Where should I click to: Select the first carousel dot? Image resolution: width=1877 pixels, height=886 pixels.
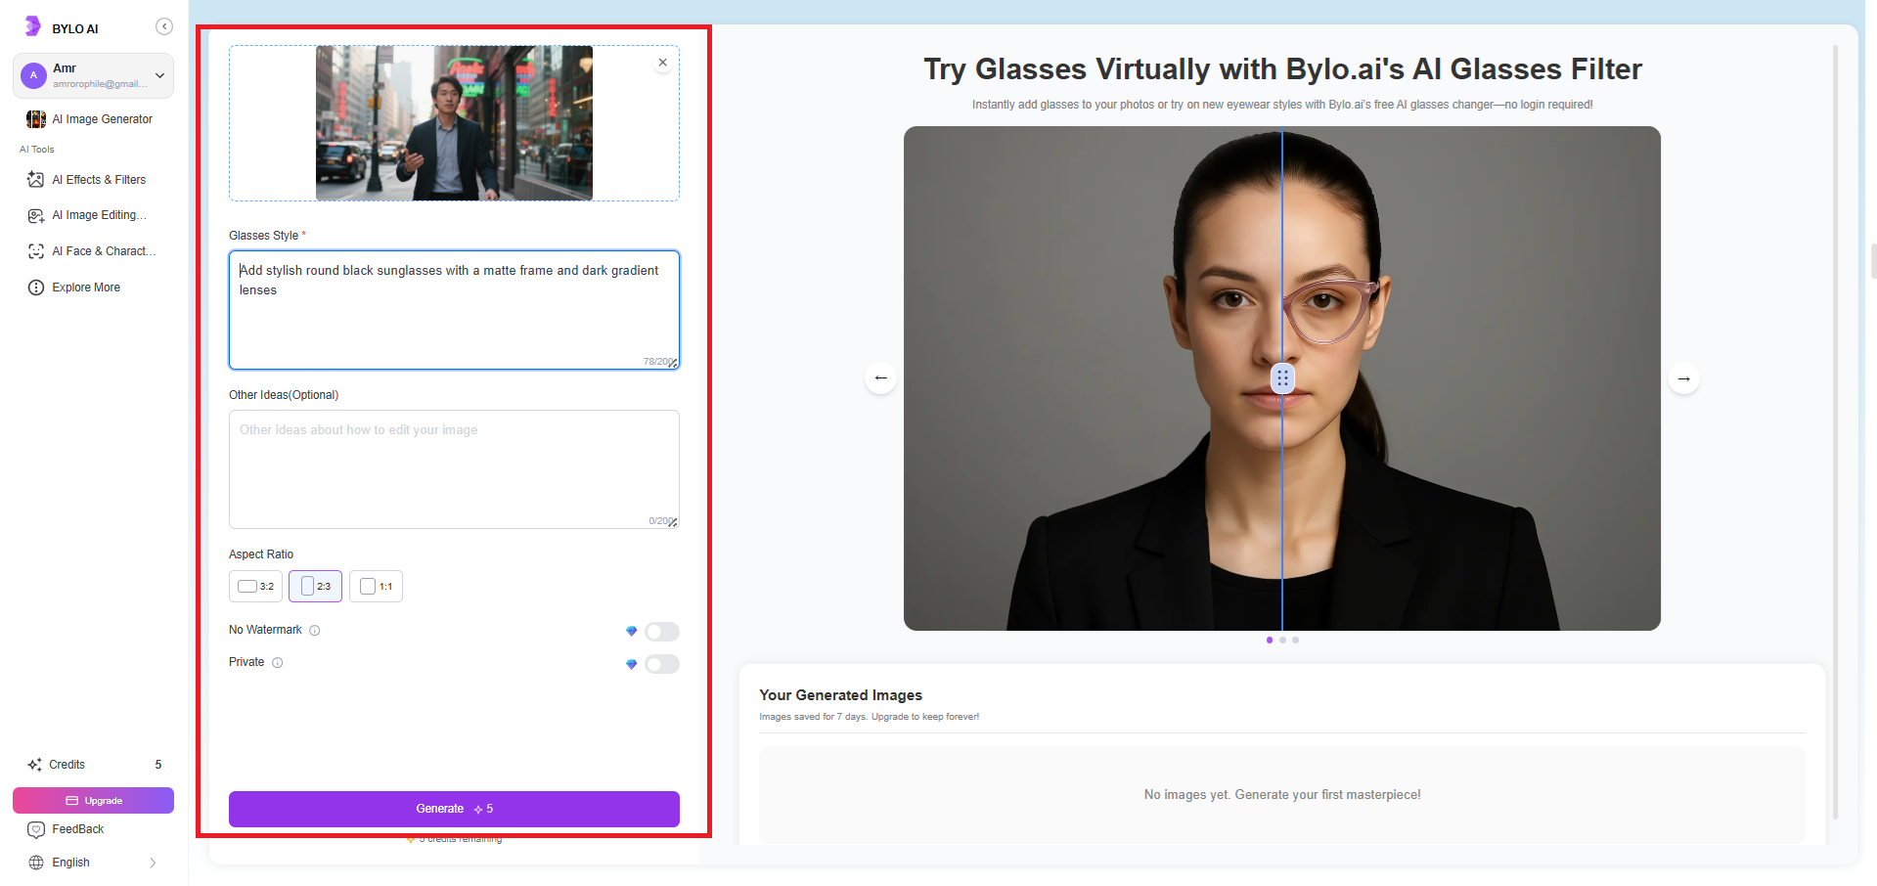[1270, 641]
